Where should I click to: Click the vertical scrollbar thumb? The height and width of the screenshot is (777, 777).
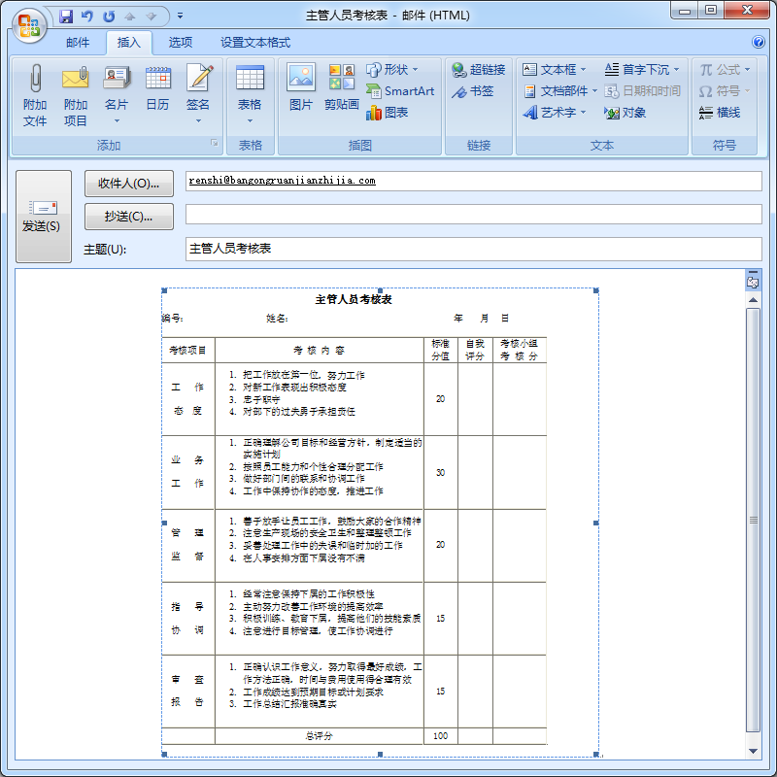[x=753, y=520]
